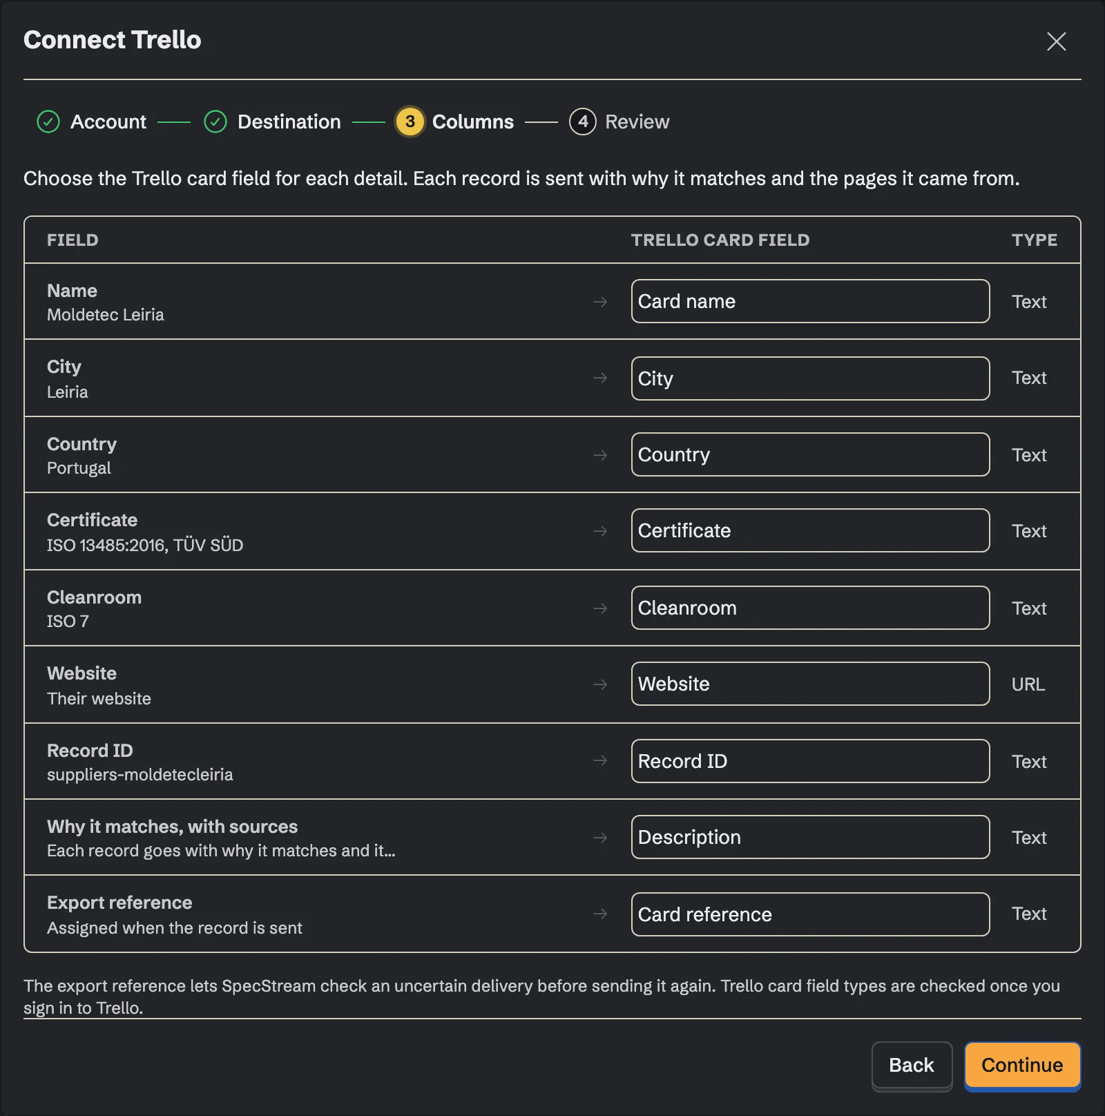This screenshot has width=1105, height=1116.
Task: Click the arrow in Why it matches row
Action: point(600,838)
